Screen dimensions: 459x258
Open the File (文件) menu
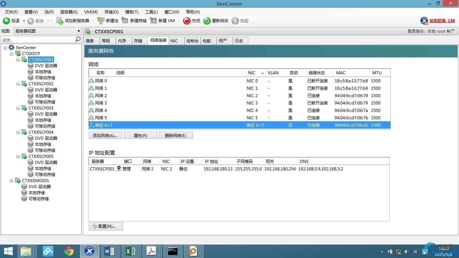click(11, 12)
